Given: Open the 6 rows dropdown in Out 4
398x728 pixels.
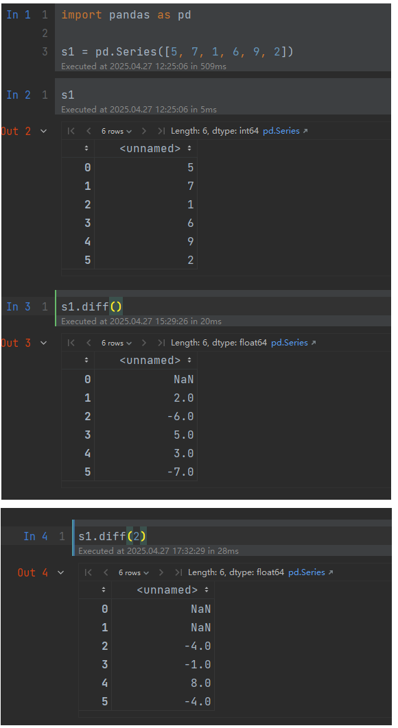Looking at the screenshot, I should (134, 572).
